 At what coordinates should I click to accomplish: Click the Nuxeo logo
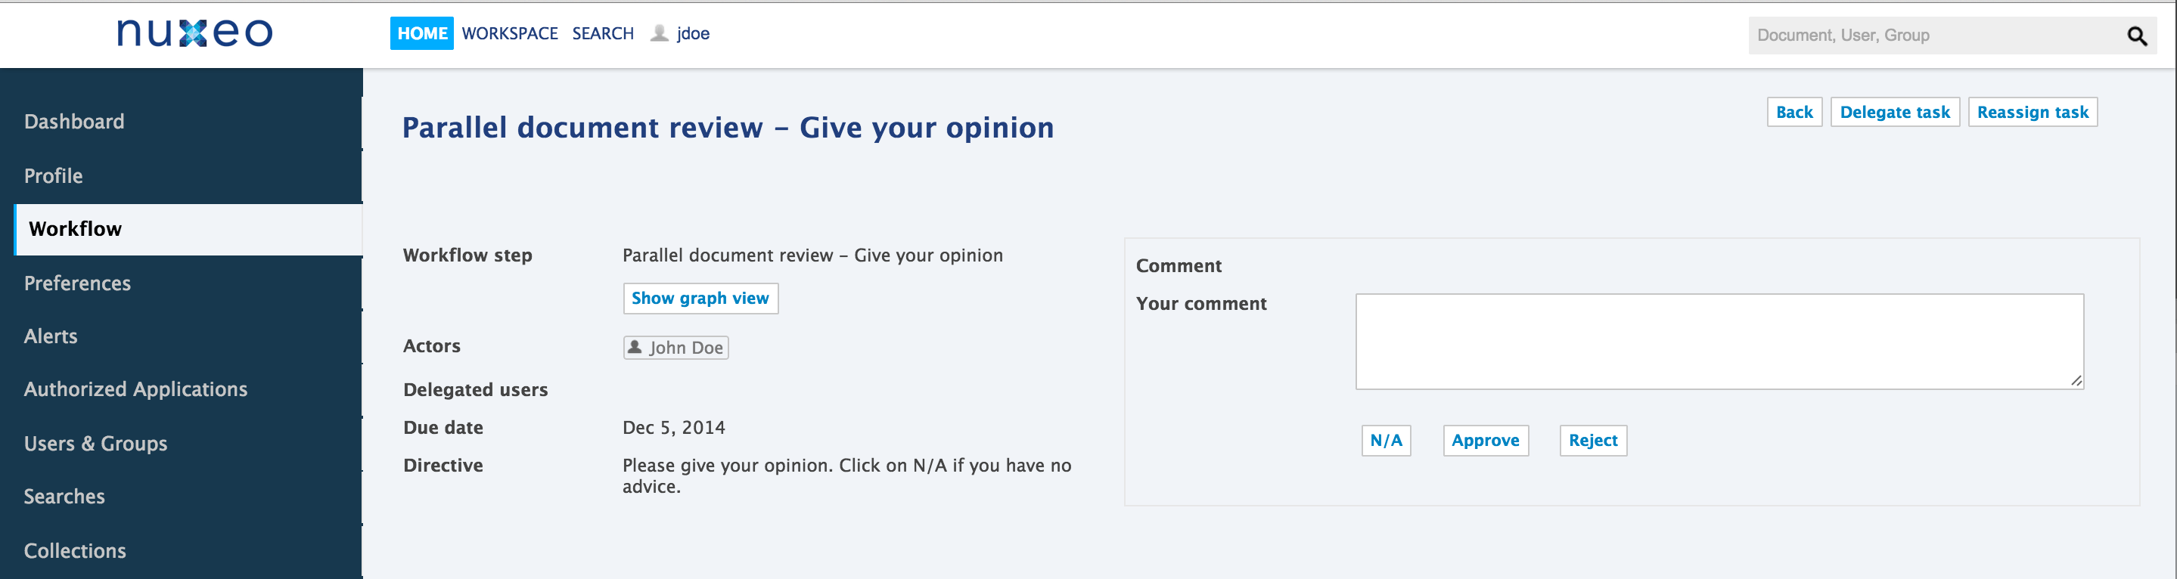pyautogui.click(x=194, y=33)
